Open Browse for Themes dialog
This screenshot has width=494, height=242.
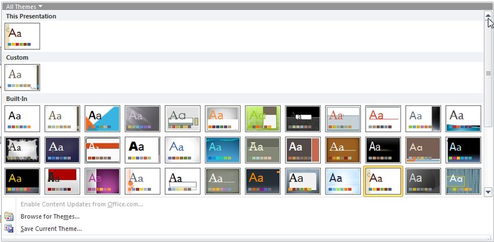coord(50,216)
